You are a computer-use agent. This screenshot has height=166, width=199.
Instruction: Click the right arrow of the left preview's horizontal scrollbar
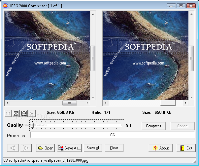[x=87, y=103]
